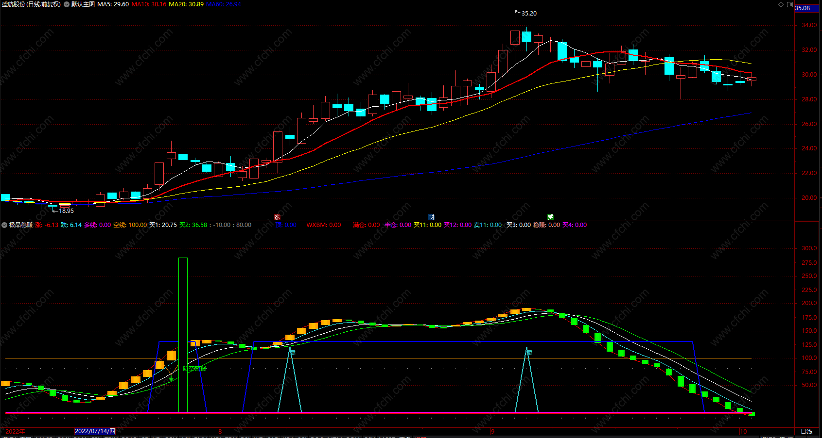Click the red 涨 signal marker
This screenshot has height=438, width=822.
278,217
